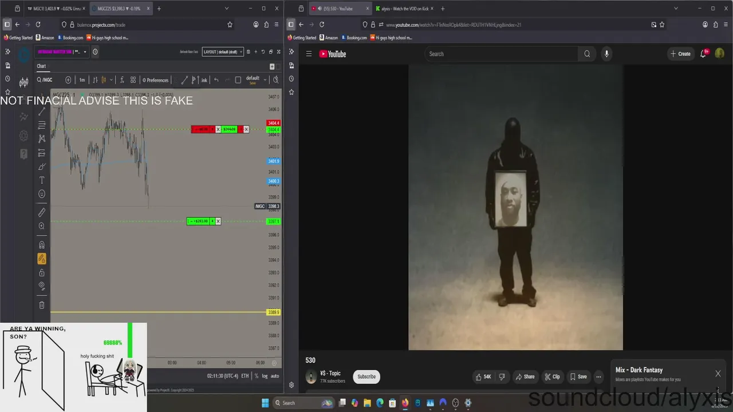Click the info icon next to account selector
The height and width of the screenshot is (412, 733).
pos(95,51)
